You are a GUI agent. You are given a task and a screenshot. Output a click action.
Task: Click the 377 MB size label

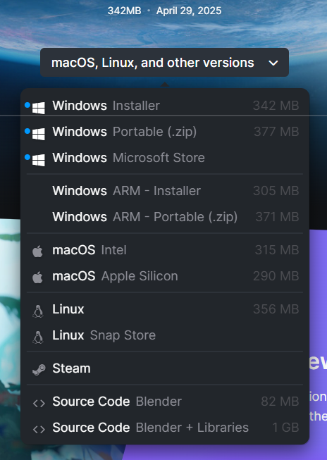pos(276,132)
